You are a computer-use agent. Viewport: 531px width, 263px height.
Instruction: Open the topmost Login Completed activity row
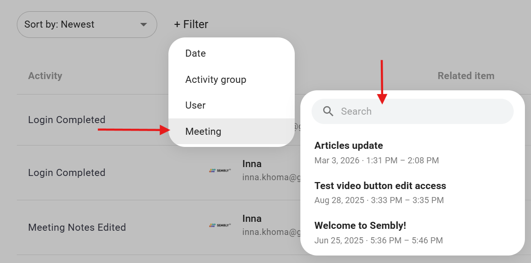click(x=66, y=120)
